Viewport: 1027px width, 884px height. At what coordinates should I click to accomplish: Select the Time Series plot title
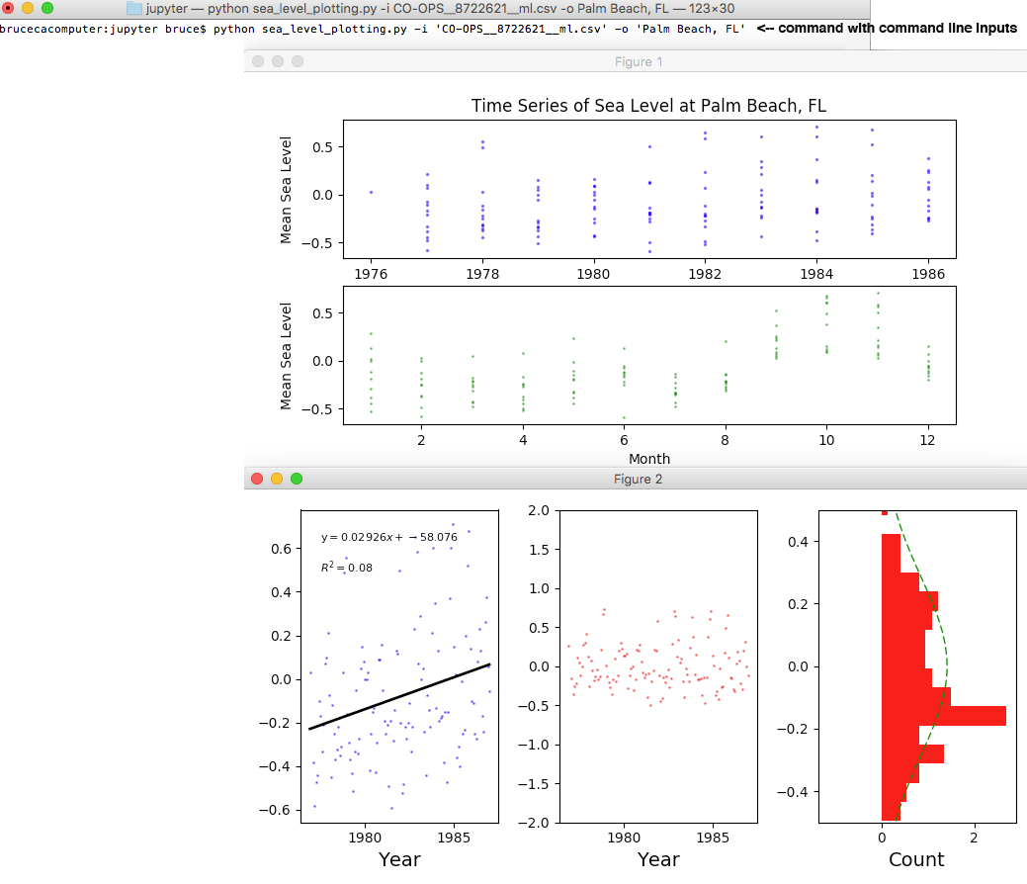coord(648,106)
